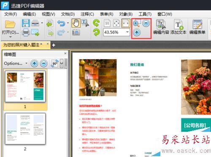Open the 工具(T) menu
This screenshot has height=157, width=211.
tap(145, 14)
